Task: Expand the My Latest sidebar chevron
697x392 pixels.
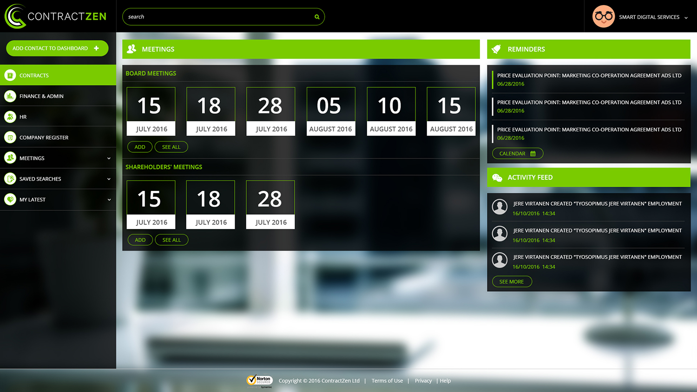Action: (x=109, y=200)
